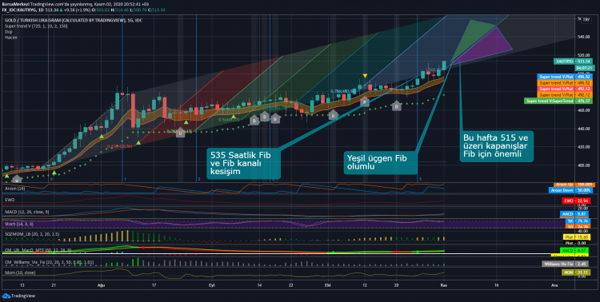Click the Gold / Turkish Lira Gram chart title
The width and height of the screenshot is (600, 302).
tap(74, 20)
